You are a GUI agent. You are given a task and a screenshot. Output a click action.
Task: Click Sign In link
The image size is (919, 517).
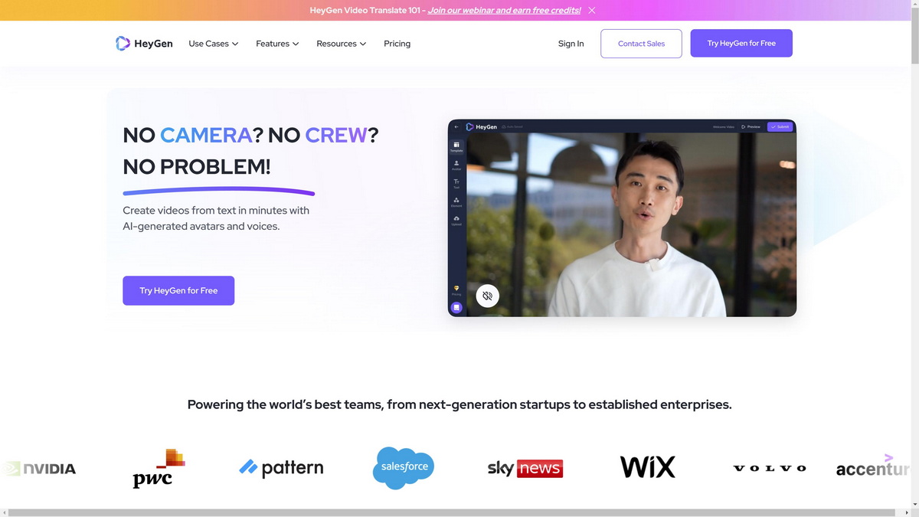[x=571, y=44]
